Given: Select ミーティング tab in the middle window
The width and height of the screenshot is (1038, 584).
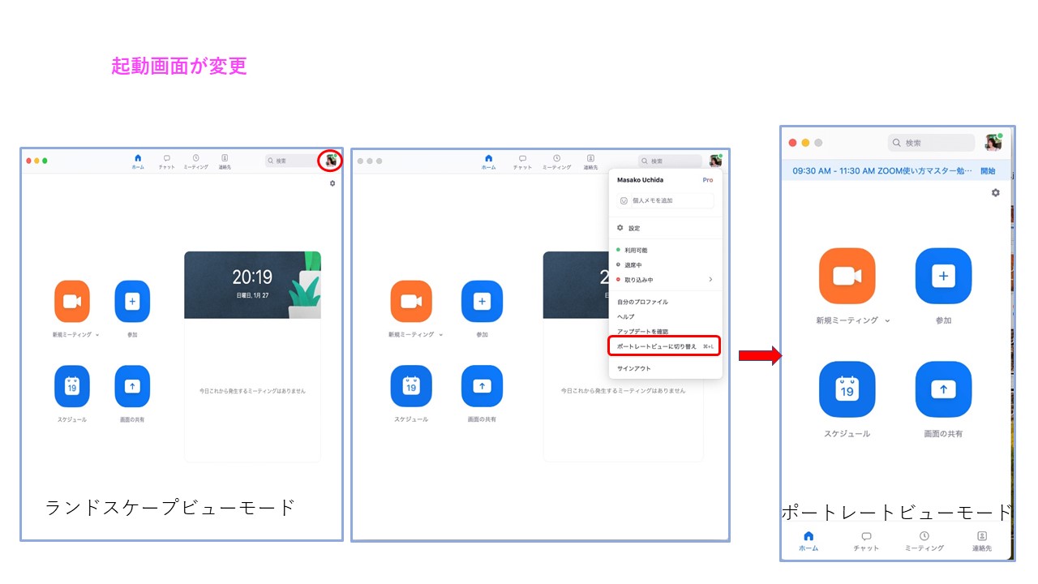Looking at the screenshot, I should [x=556, y=161].
